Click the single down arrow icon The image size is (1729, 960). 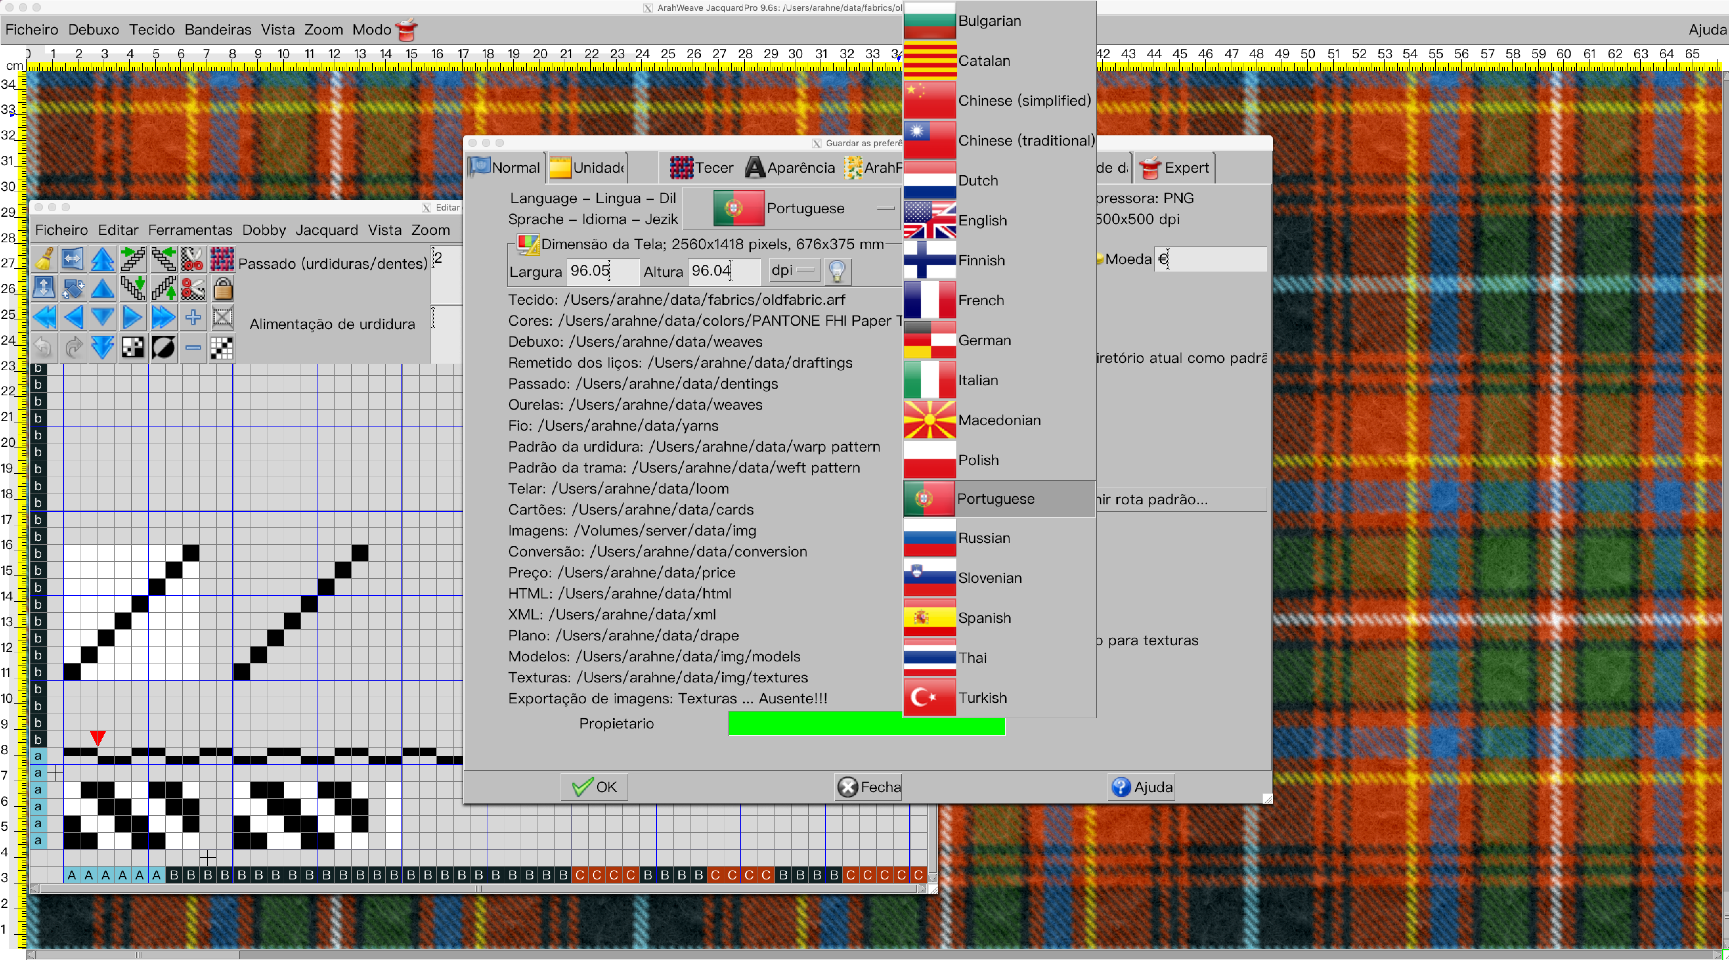pos(103,318)
